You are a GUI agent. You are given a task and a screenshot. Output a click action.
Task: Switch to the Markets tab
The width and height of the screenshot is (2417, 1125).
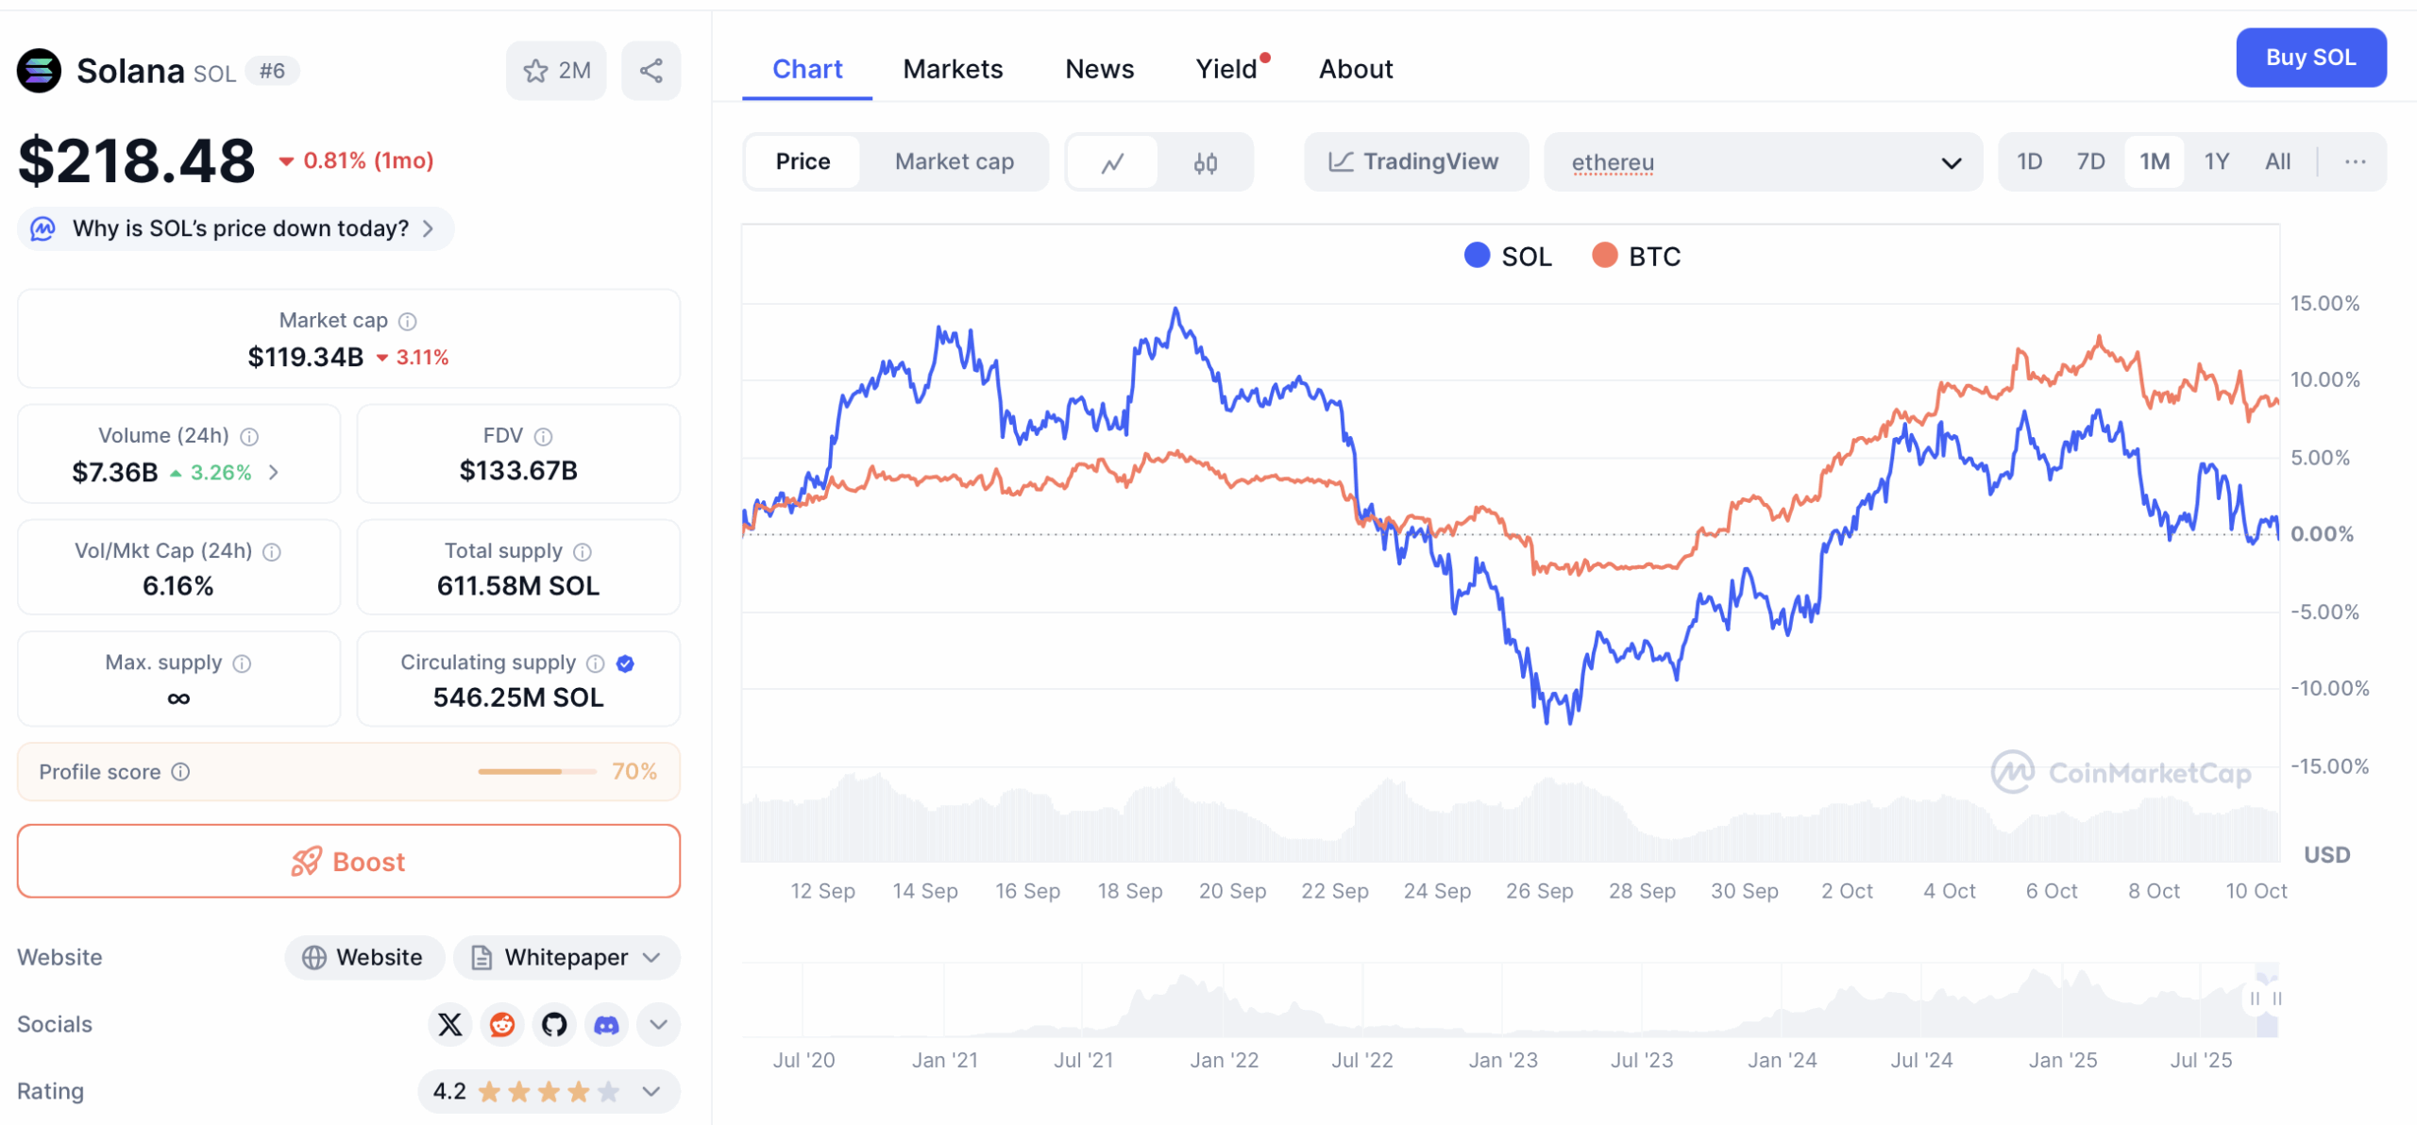tap(952, 69)
